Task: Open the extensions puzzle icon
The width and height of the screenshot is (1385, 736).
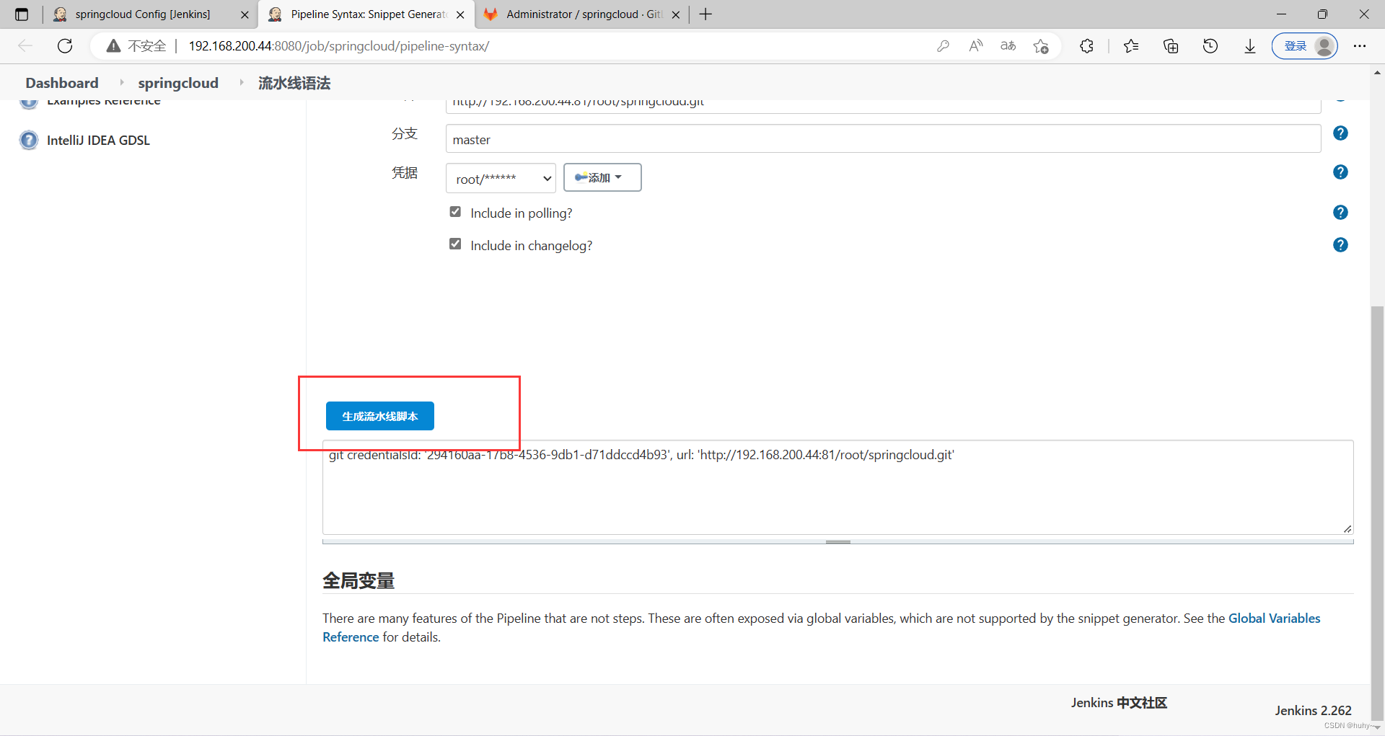Action: (1086, 46)
